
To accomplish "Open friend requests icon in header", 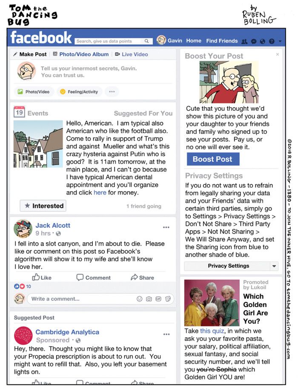I will 244,41.
